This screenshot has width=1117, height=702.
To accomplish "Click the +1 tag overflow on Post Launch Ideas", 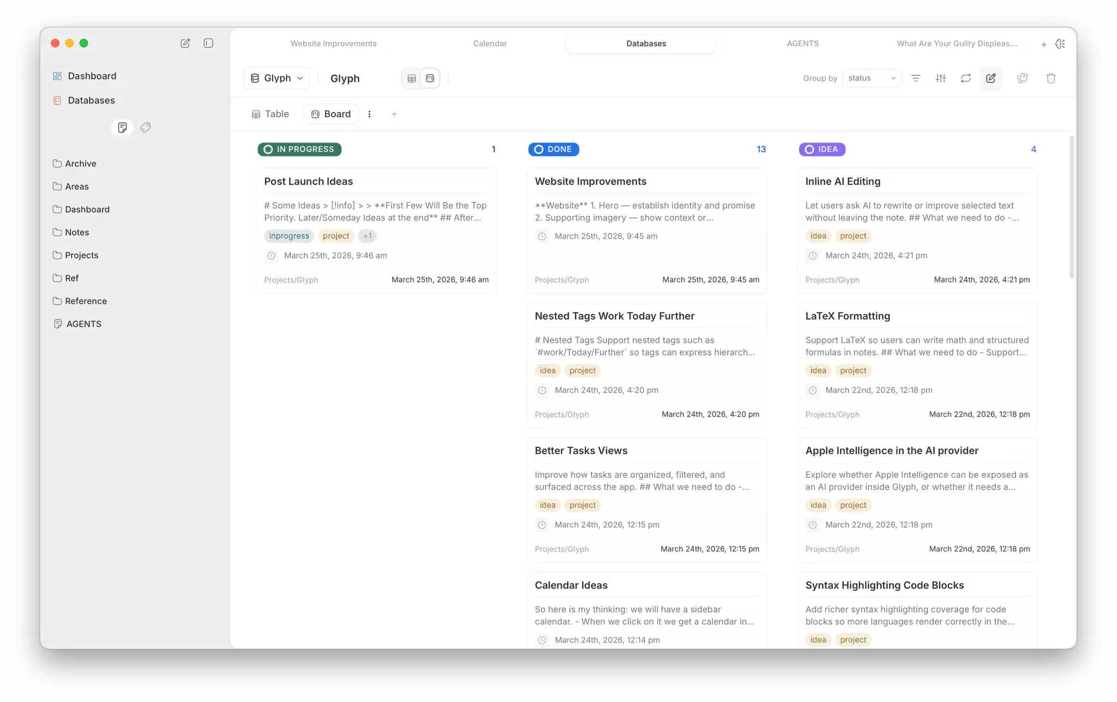I will [367, 236].
